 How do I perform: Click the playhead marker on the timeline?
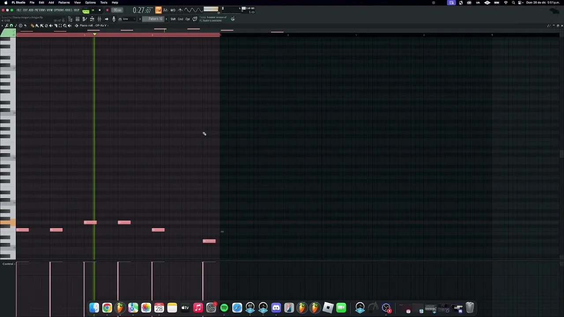pos(94,34)
